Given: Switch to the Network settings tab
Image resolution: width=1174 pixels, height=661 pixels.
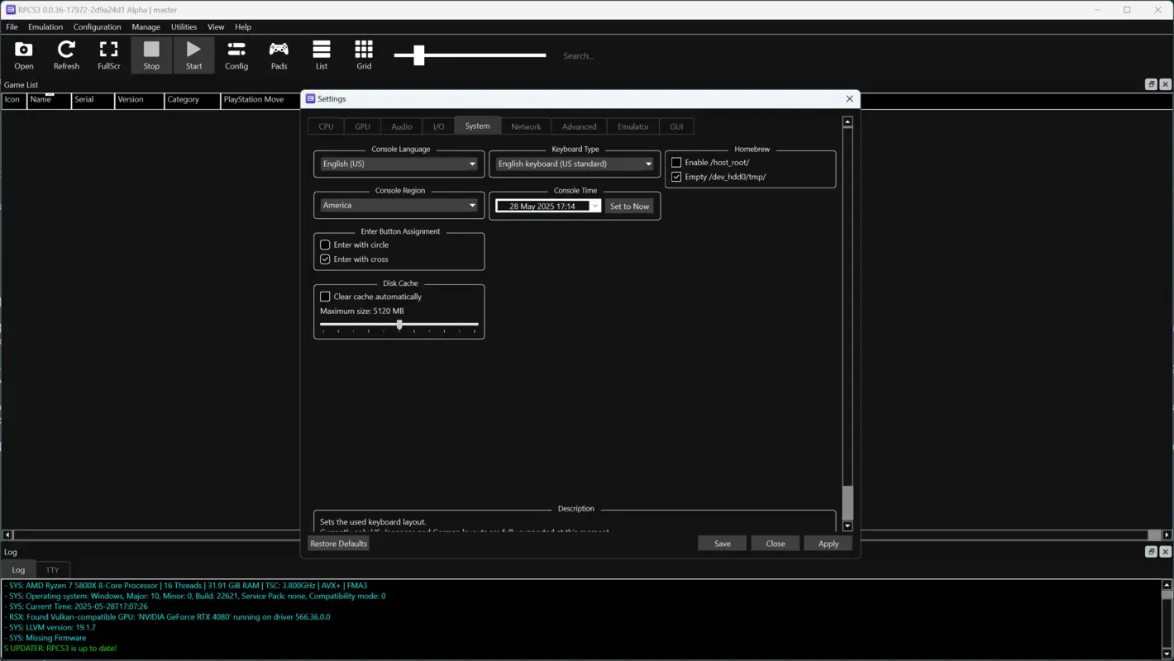Looking at the screenshot, I should click(526, 126).
